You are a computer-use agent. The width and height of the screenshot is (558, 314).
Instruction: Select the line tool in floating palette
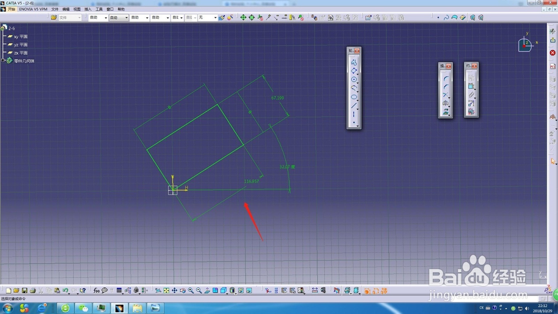[354, 105]
